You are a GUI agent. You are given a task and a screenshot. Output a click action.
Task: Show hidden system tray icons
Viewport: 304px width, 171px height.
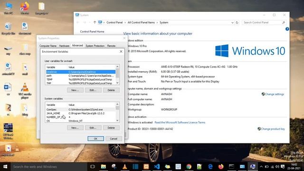(261, 167)
